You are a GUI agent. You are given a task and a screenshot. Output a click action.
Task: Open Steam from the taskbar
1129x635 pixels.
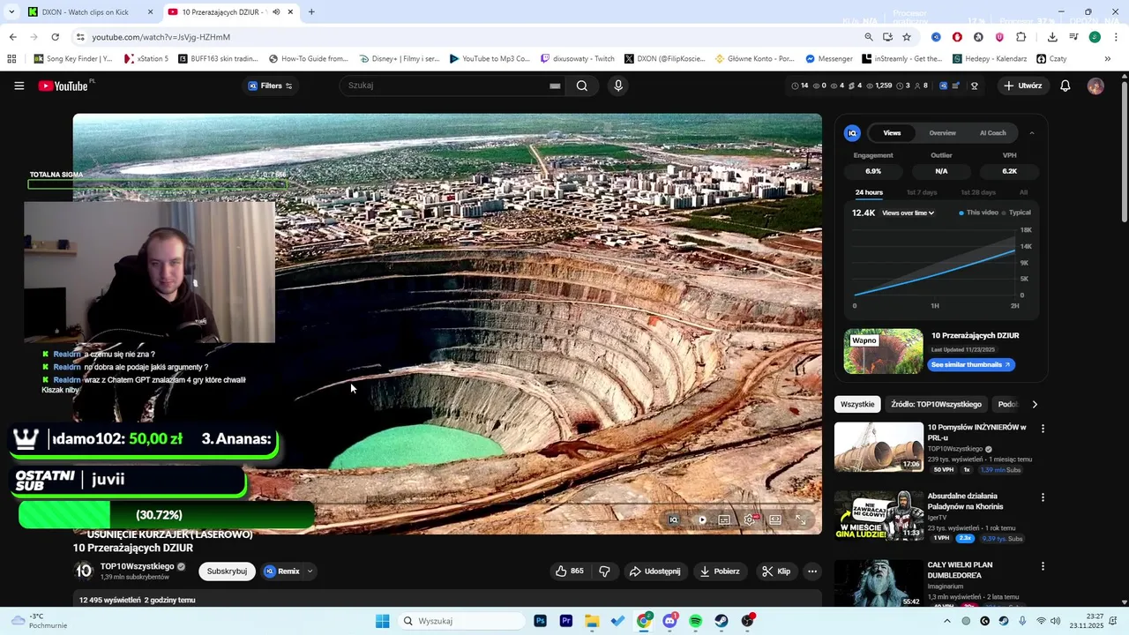[x=722, y=621]
